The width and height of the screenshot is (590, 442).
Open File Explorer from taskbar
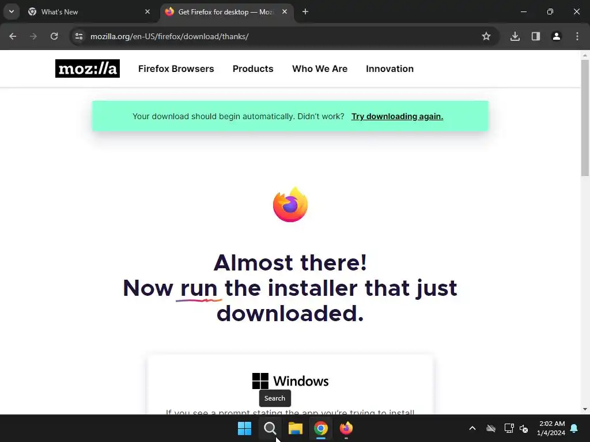[x=296, y=428]
